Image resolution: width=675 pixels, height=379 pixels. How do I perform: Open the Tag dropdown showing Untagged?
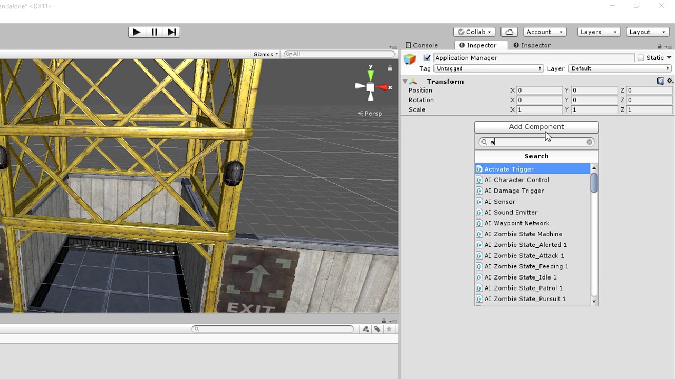click(488, 68)
